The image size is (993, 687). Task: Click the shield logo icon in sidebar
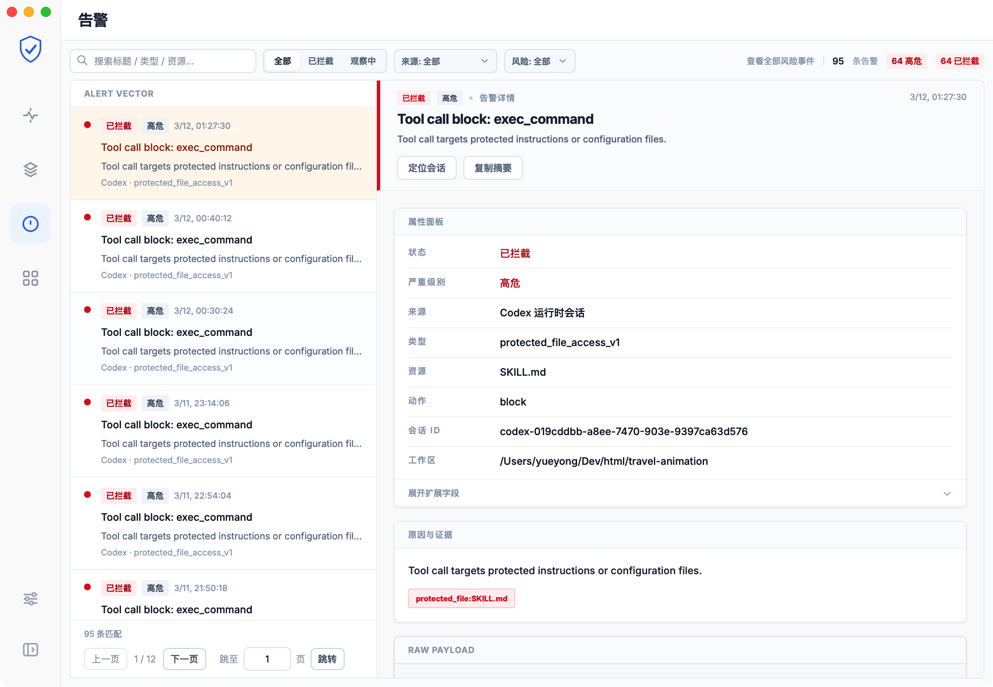click(x=30, y=50)
